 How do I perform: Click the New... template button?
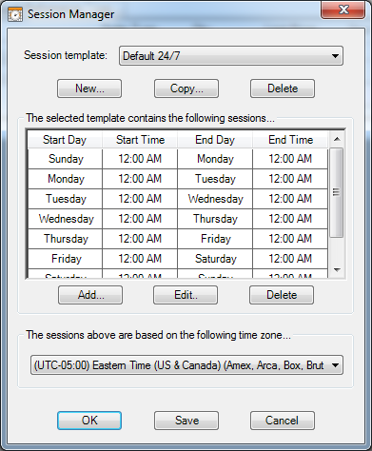[x=89, y=88]
